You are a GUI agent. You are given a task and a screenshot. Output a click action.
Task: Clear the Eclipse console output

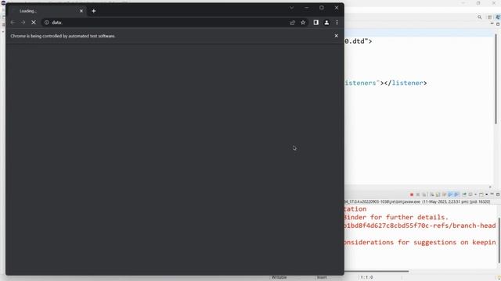pyautogui.click(x=431, y=194)
